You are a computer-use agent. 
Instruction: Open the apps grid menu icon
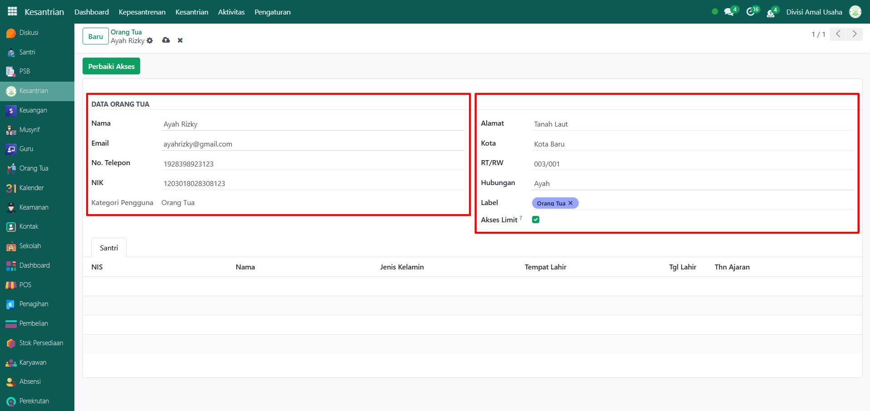pos(12,11)
